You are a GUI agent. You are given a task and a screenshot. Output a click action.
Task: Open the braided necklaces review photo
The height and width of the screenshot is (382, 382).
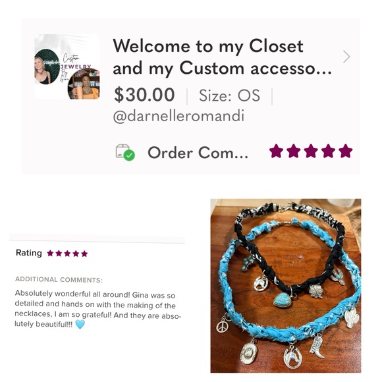click(x=286, y=286)
